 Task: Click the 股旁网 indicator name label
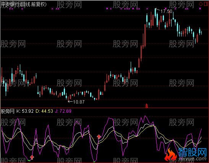[x=8, y=111]
